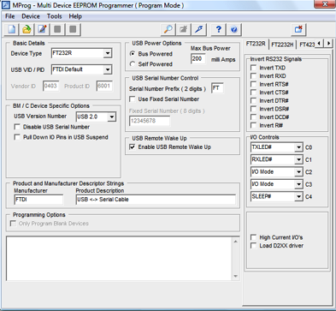Check Pull Down IO Pins in USB Suspend
Image resolution: width=336 pixels, height=311 pixels.
coord(17,137)
